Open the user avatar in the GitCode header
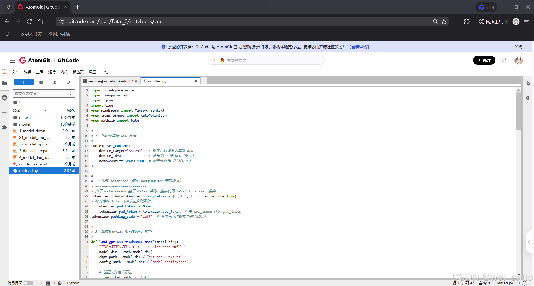The width and height of the screenshot is (534, 286). [518, 60]
